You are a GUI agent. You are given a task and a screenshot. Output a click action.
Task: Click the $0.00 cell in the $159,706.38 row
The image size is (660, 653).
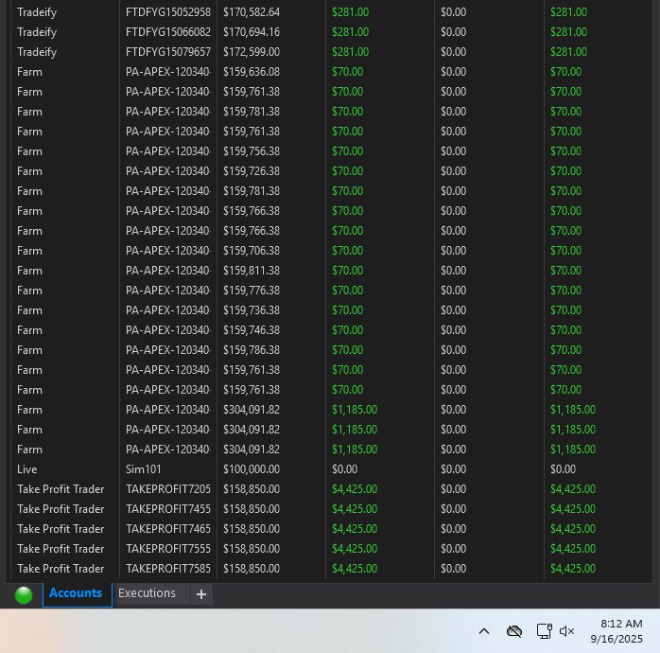453,251
